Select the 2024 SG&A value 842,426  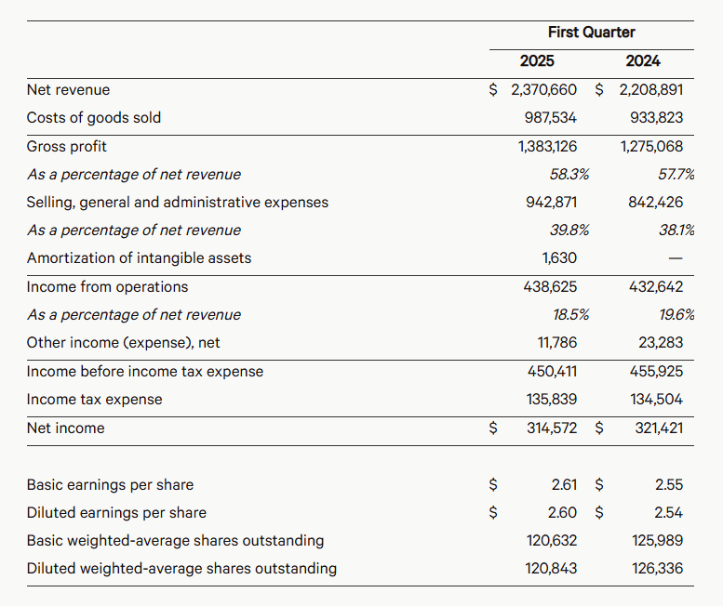[655, 202]
